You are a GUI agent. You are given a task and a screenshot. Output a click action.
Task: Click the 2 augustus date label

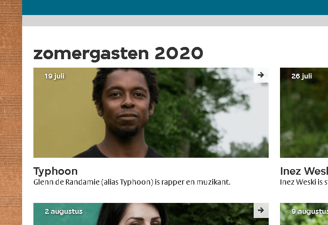[x=64, y=211]
